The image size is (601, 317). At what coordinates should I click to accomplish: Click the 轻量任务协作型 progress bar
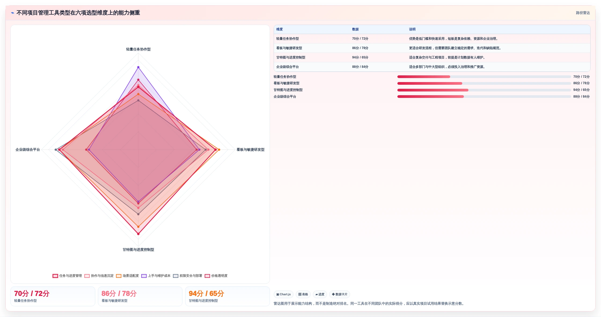[x=484, y=77]
